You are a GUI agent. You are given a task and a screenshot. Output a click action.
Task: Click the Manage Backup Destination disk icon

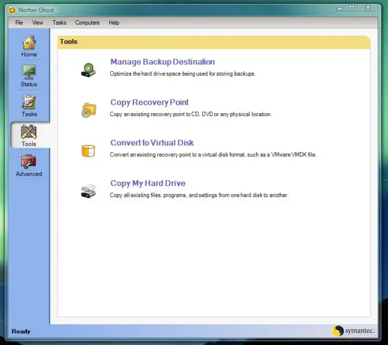click(x=89, y=70)
